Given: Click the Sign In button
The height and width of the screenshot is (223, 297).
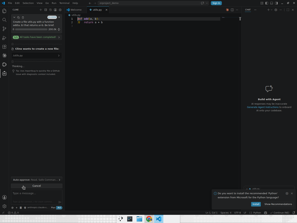Looking at the screenshot, I should pos(216,3).
